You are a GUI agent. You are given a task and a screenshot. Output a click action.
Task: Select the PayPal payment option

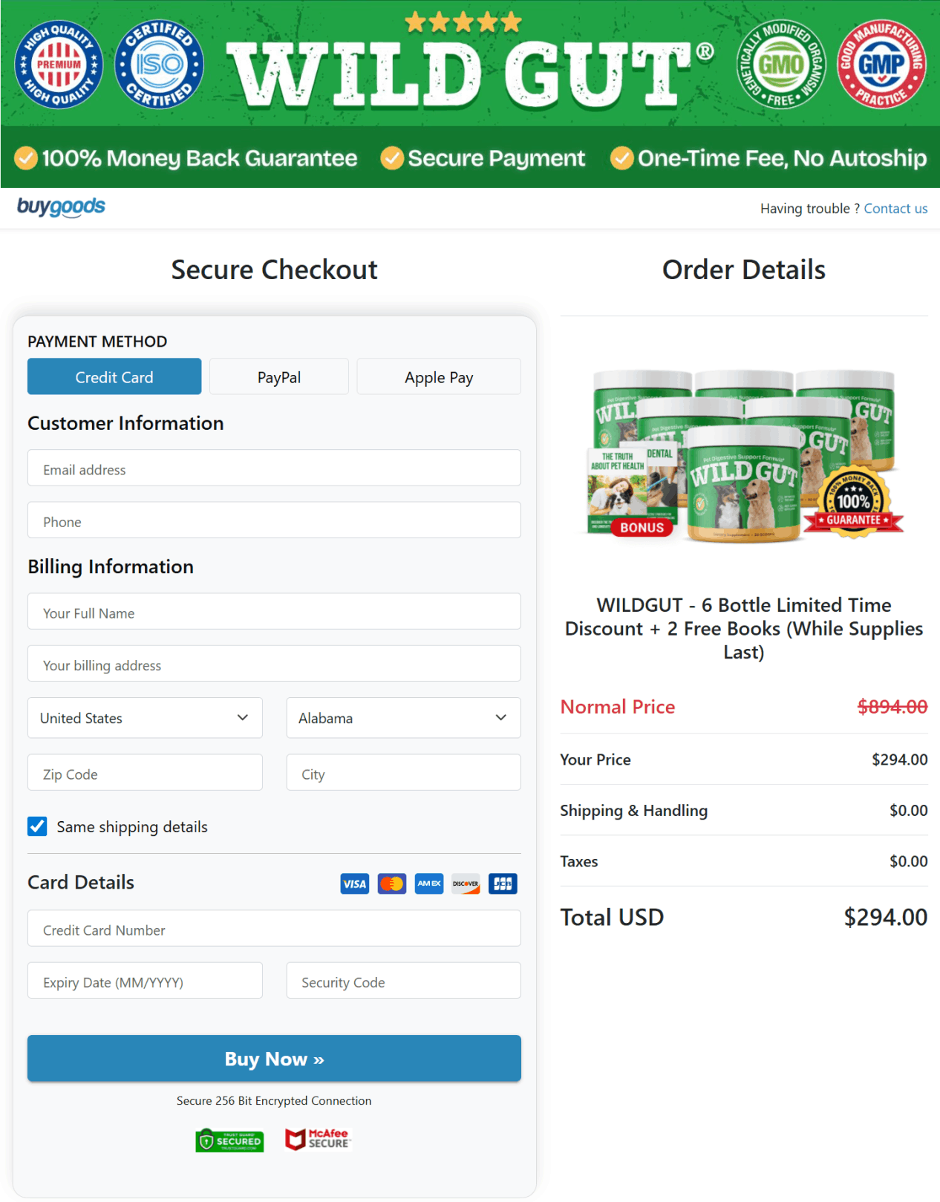(x=278, y=376)
